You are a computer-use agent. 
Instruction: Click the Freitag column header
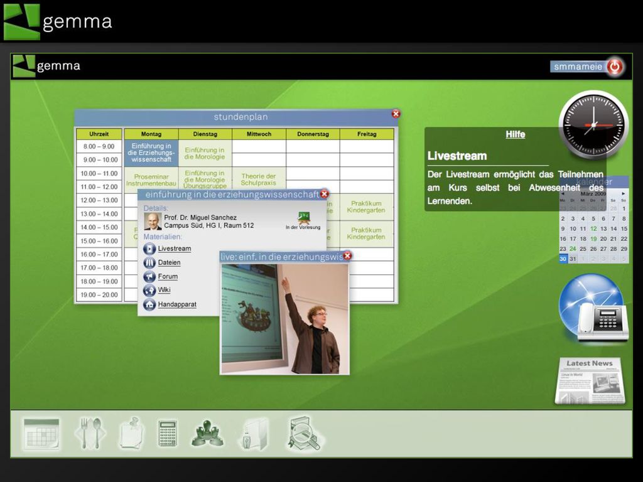pyautogui.click(x=367, y=134)
